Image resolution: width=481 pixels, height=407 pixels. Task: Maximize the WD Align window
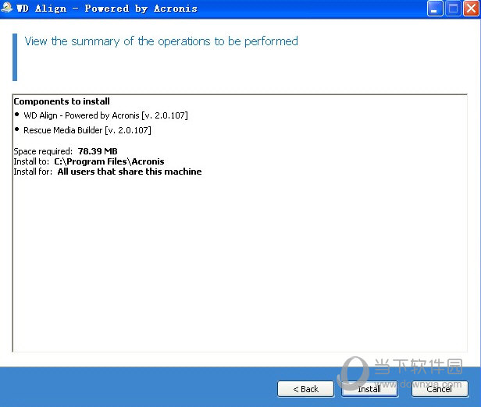pyautogui.click(x=453, y=9)
